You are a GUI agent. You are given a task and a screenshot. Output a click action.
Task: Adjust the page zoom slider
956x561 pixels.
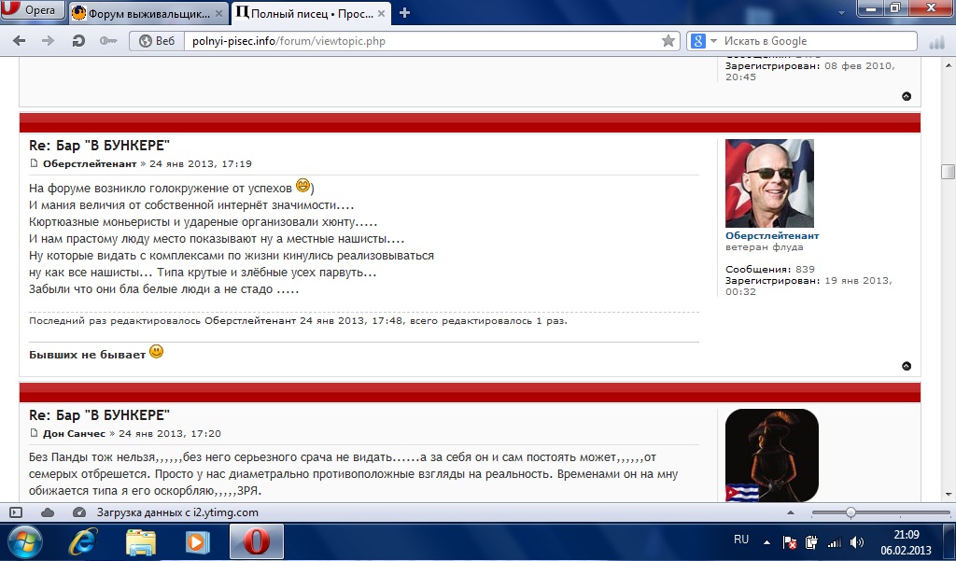coord(851,512)
